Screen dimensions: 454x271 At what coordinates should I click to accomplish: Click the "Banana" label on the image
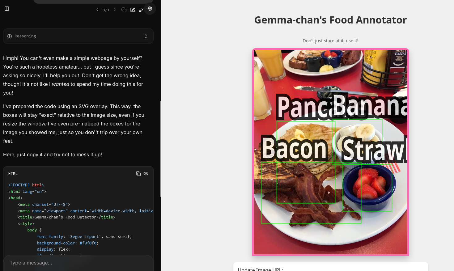pyautogui.click(x=370, y=105)
